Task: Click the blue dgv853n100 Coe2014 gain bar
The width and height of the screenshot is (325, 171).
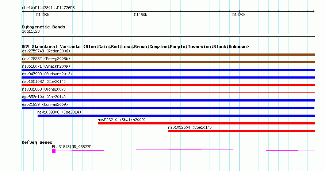Action: [168, 100]
